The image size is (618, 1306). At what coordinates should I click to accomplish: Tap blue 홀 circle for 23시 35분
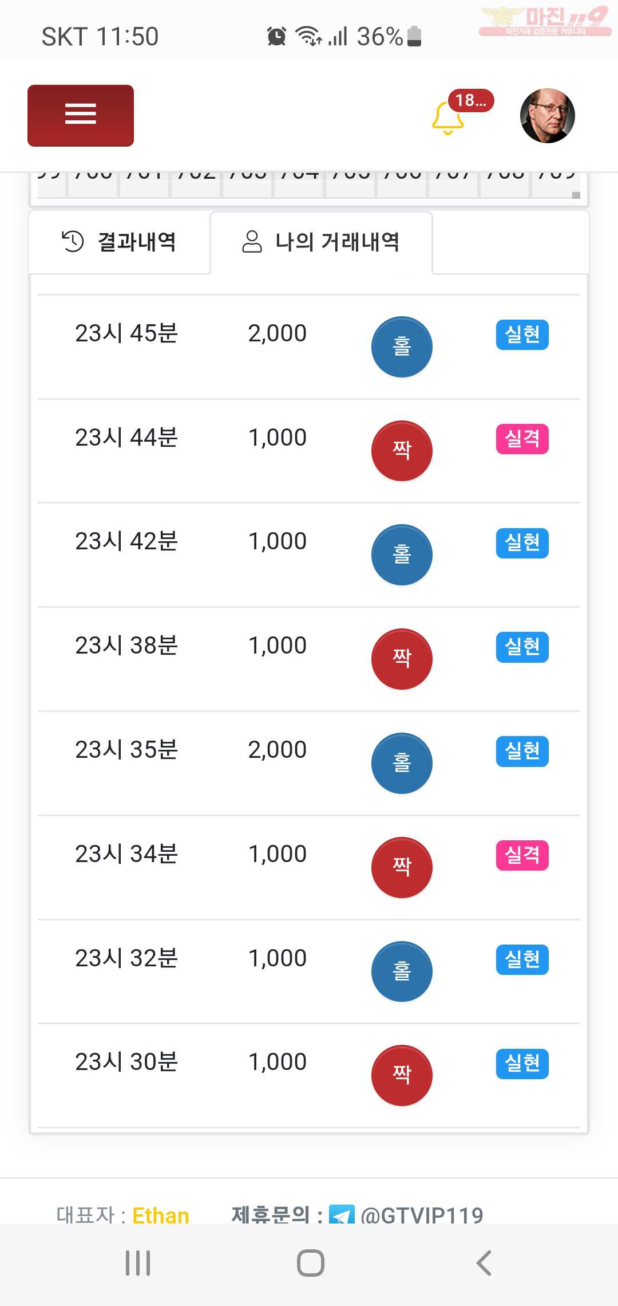(x=402, y=763)
